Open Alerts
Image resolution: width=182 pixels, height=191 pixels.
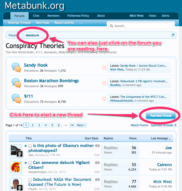(165, 16)
